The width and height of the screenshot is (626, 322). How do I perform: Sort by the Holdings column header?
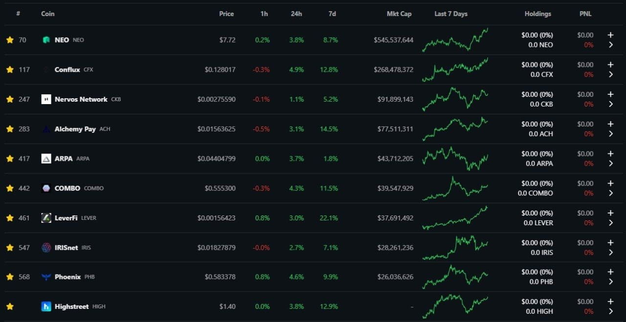[x=538, y=14]
